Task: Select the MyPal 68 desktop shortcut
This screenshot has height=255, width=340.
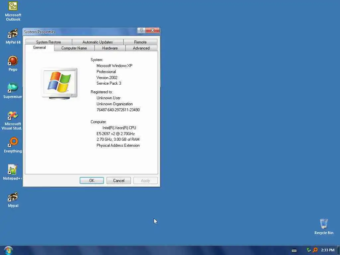Action: (13, 37)
